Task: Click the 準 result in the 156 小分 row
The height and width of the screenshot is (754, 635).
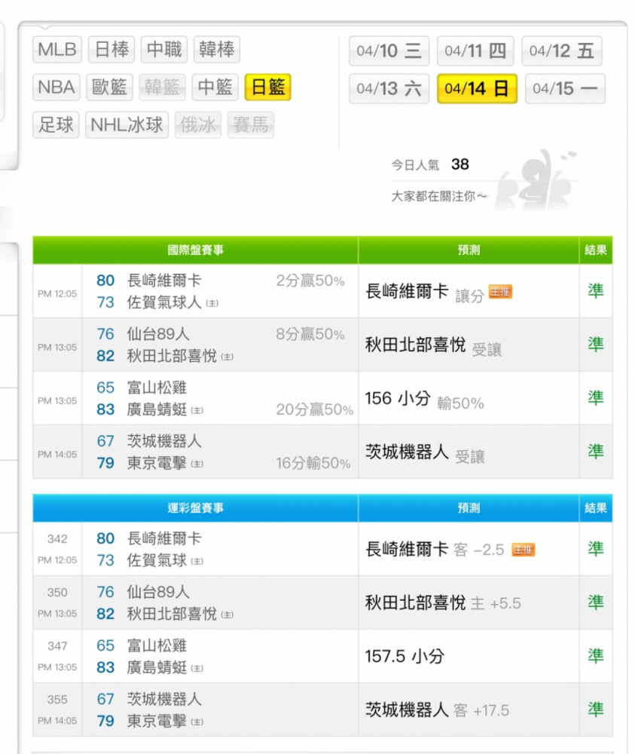Action: (x=596, y=398)
